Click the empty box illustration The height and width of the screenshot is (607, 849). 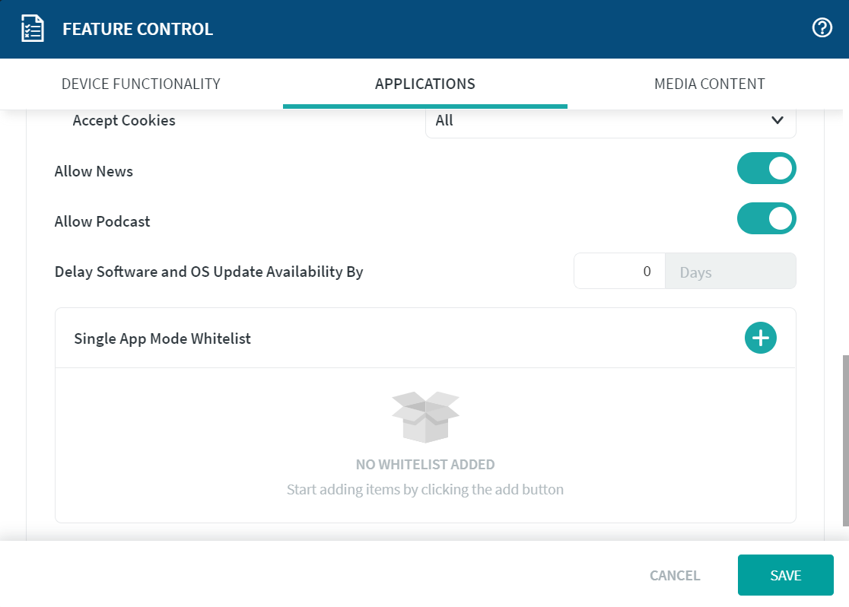coord(425,417)
